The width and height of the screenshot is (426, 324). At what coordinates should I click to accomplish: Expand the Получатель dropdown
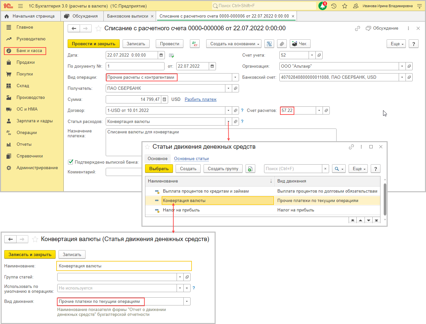[228, 88]
